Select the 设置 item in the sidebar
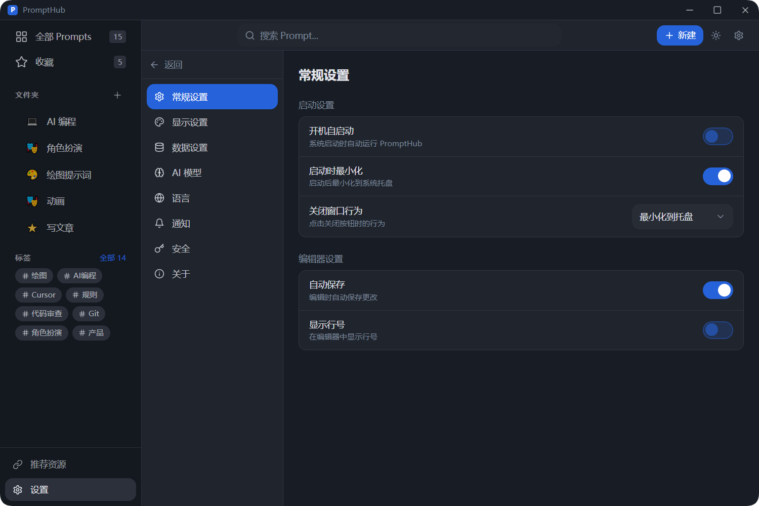759x506 pixels. (x=70, y=489)
